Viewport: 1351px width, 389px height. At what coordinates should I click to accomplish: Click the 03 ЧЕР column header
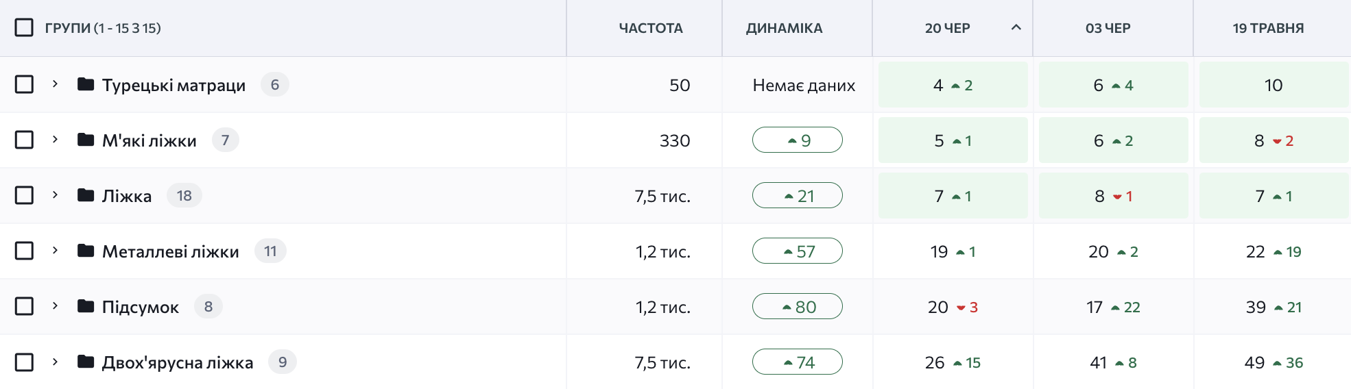click(1108, 28)
